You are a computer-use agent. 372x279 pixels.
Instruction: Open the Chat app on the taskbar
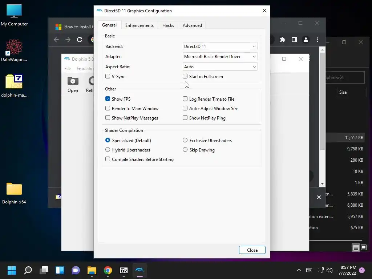click(x=76, y=270)
